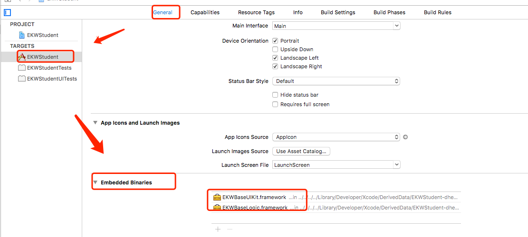The image size is (528, 237).
Task: Click the DerivedData path of EKWBaseUIKit.framework
Action: [x=374, y=197]
